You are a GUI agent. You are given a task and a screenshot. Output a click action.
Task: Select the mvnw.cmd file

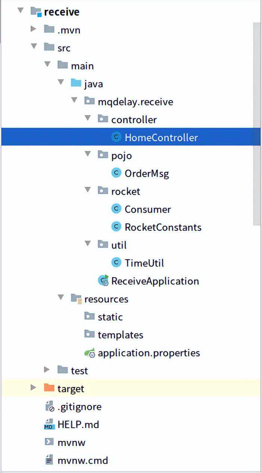82,460
